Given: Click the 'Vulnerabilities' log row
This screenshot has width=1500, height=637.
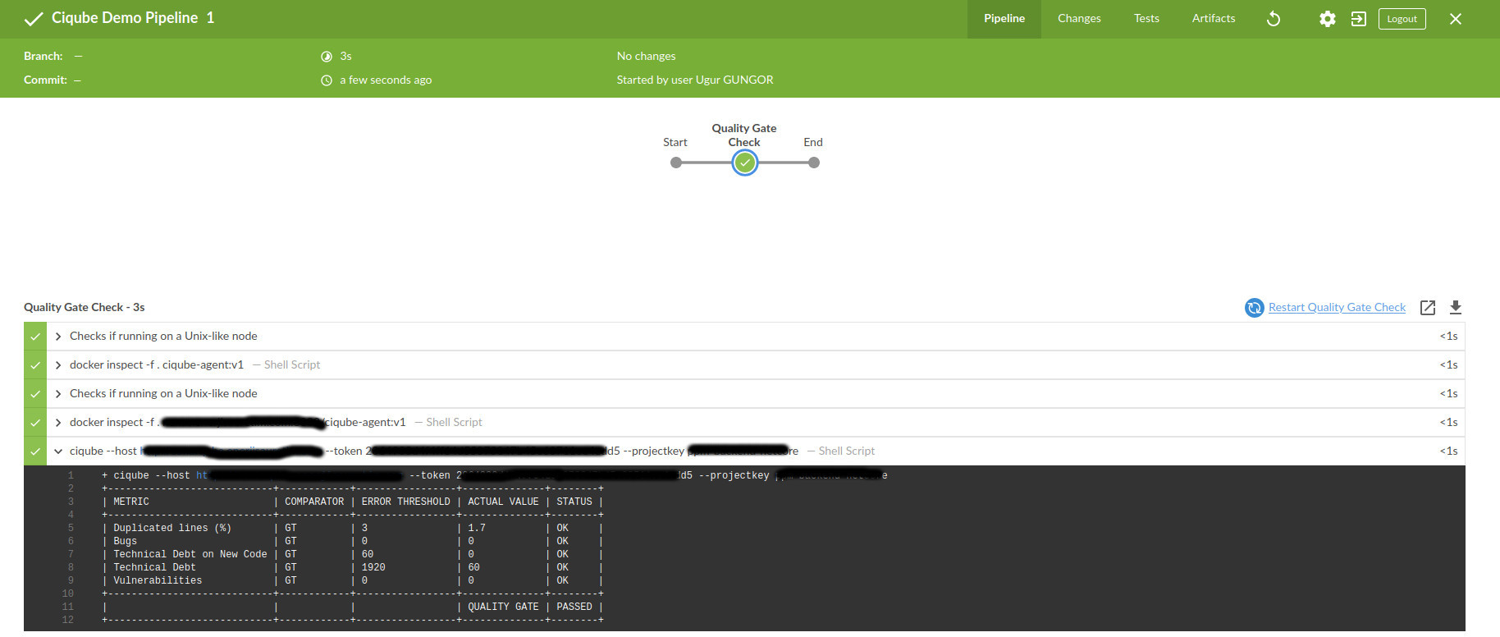Looking at the screenshot, I should coord(353,580).
